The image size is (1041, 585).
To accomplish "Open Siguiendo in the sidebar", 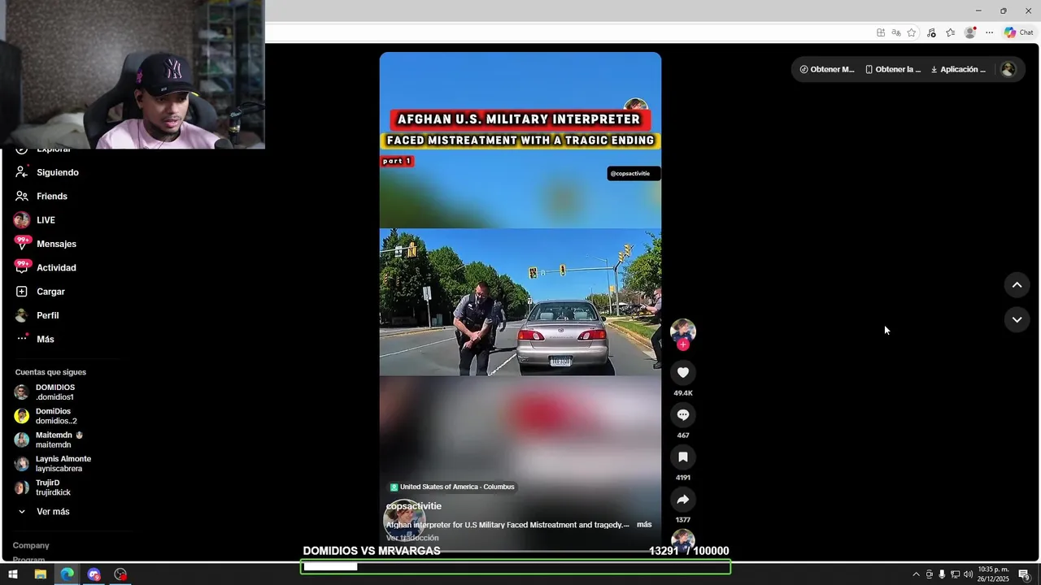I will coord(58,172).
